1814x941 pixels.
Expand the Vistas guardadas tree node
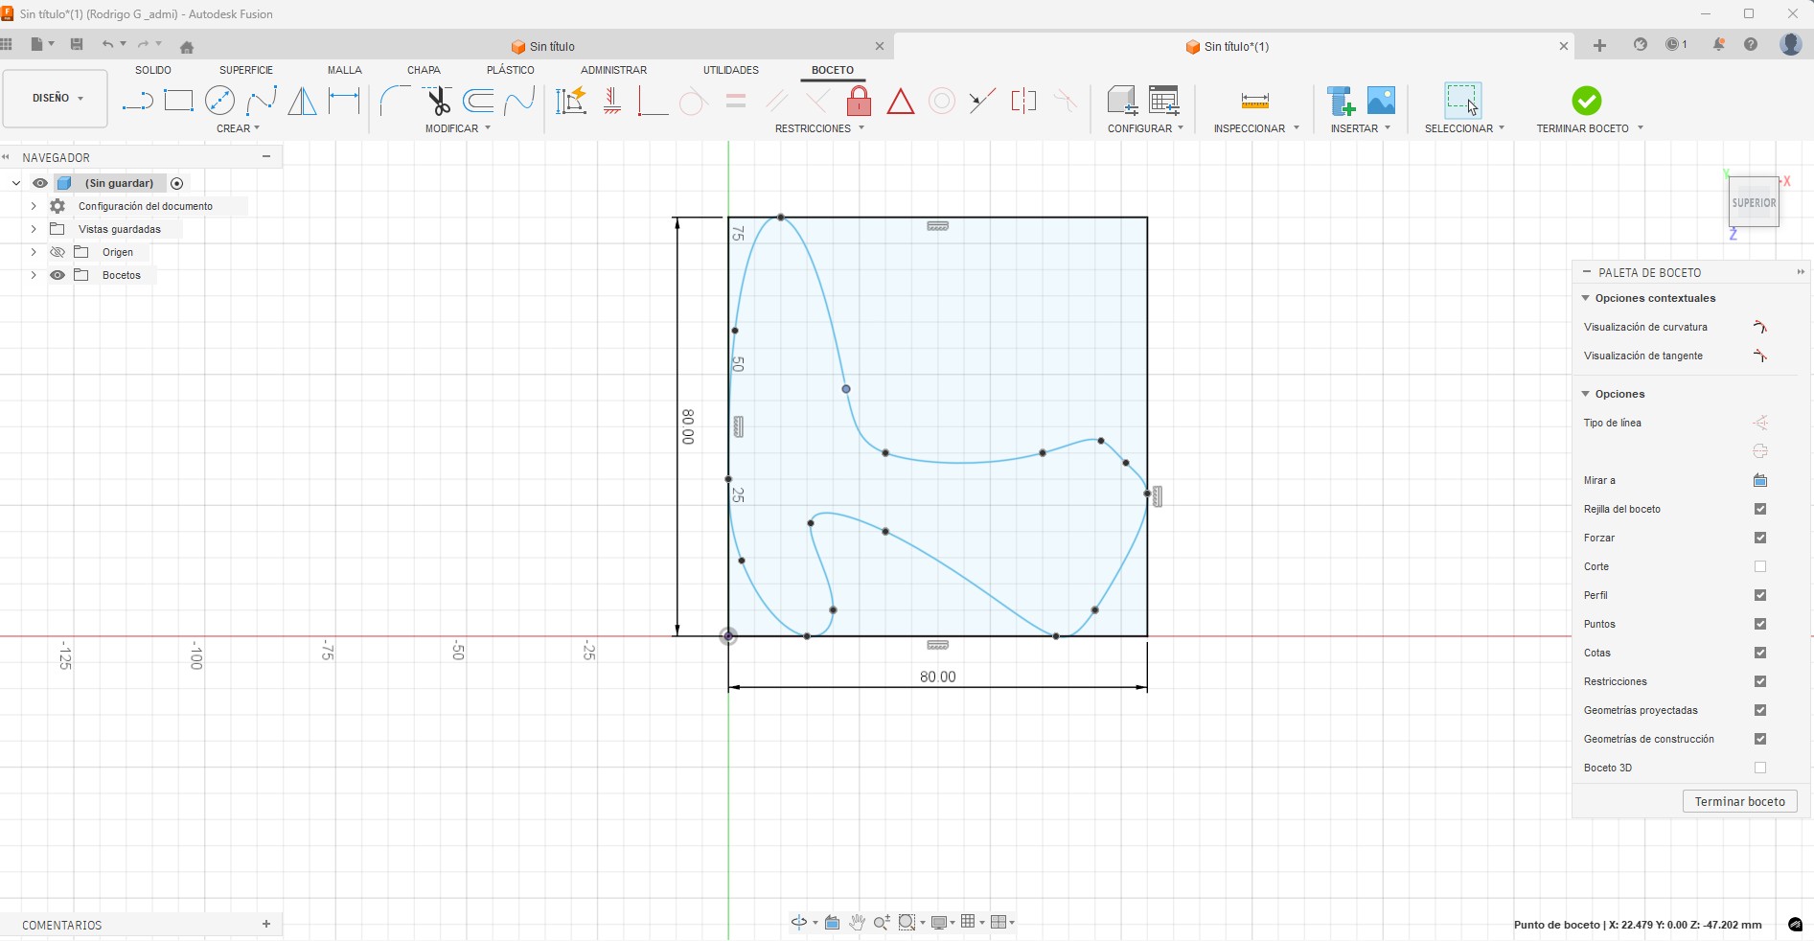[34, 229]
